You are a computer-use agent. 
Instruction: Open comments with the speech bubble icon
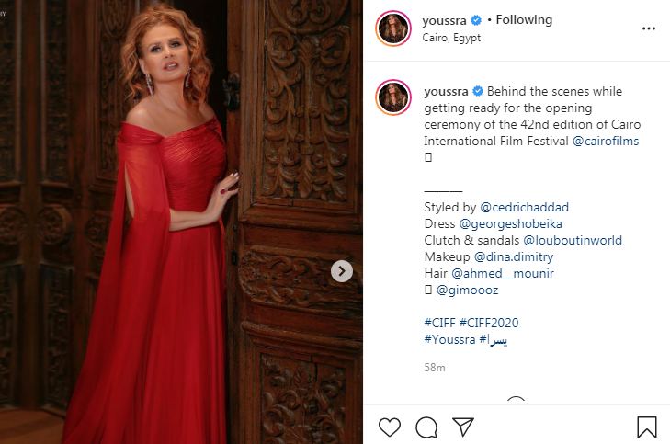[426, 427]
